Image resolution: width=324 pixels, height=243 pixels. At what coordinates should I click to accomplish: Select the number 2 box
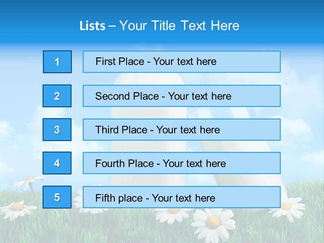point(57,96)
